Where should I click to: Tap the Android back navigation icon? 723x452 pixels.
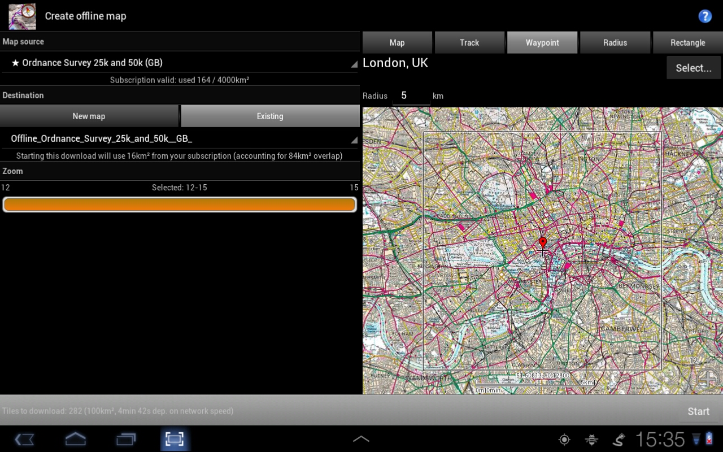[x=25, y=439]
